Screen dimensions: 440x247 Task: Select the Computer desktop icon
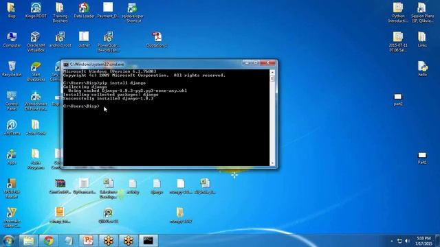[x=12, y=40]
